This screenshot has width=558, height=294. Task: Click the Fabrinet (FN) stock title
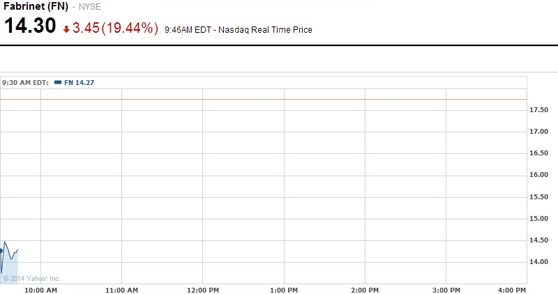(x=33, y=6)
